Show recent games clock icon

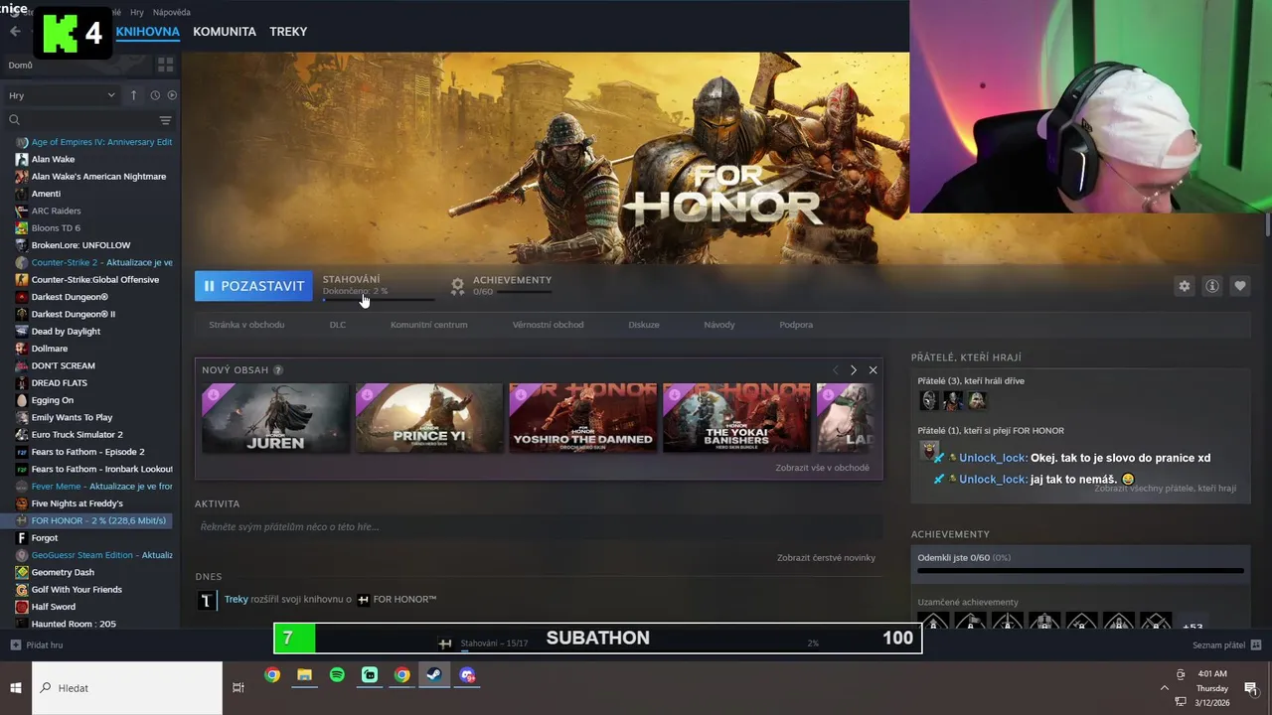point(155,95)
